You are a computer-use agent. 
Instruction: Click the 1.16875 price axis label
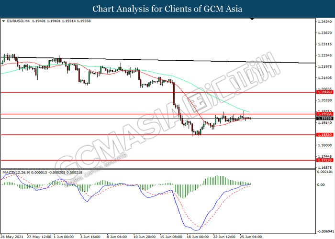click(325, 168)
